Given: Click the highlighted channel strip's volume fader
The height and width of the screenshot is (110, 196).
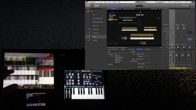Looking at the screenshot, I should coord(171,56).
